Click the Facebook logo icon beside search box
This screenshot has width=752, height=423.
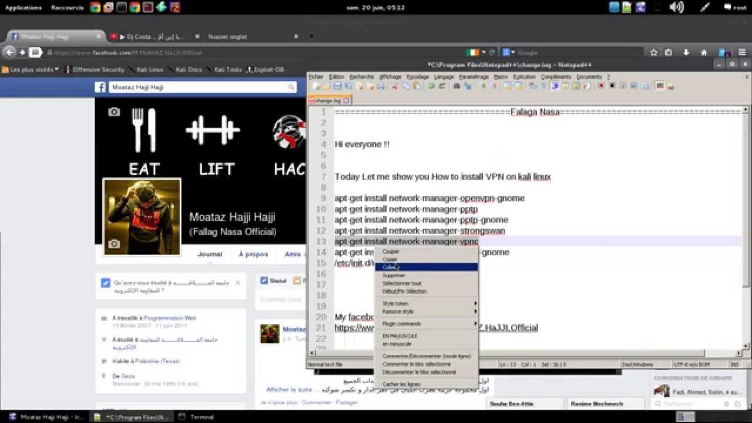100,87
